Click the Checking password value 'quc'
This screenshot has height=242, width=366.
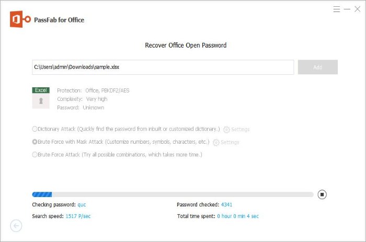coord(82,205)
